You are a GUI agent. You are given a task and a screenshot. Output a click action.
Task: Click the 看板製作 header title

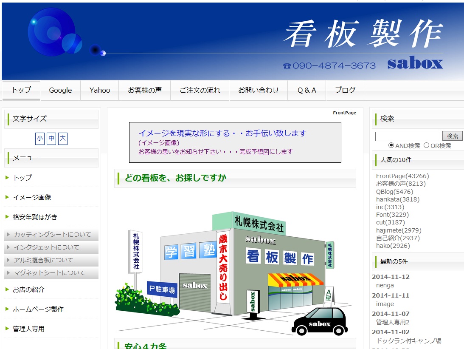pyautogui.click(x=363, y=34)
